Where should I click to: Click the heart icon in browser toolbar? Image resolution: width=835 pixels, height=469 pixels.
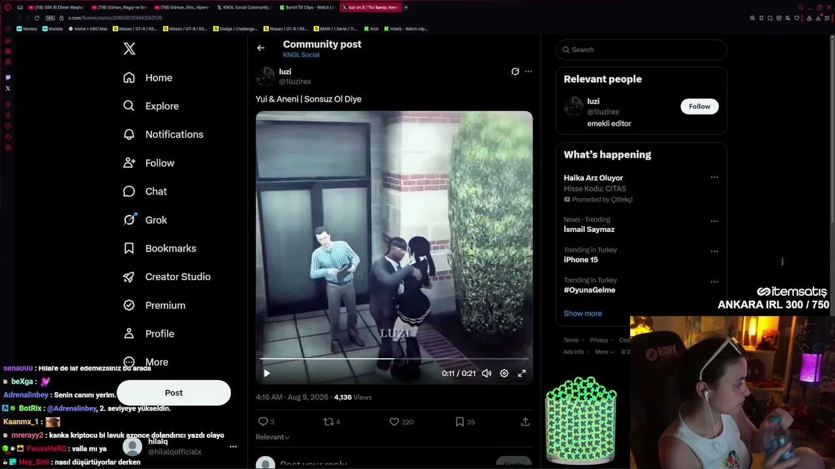[x=797, y=18]
